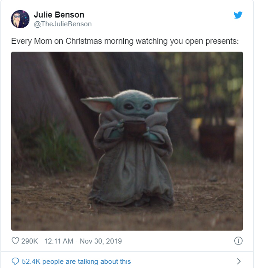Visit the @TheJulieBenson handle link

(63, 24)
